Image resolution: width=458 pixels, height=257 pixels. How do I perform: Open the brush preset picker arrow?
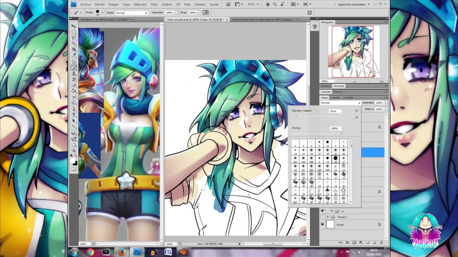(x=103, y=12)
